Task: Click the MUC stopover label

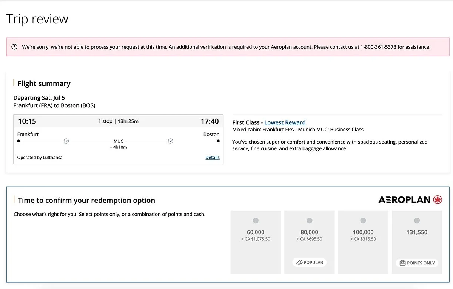Action: click(119, 141)
